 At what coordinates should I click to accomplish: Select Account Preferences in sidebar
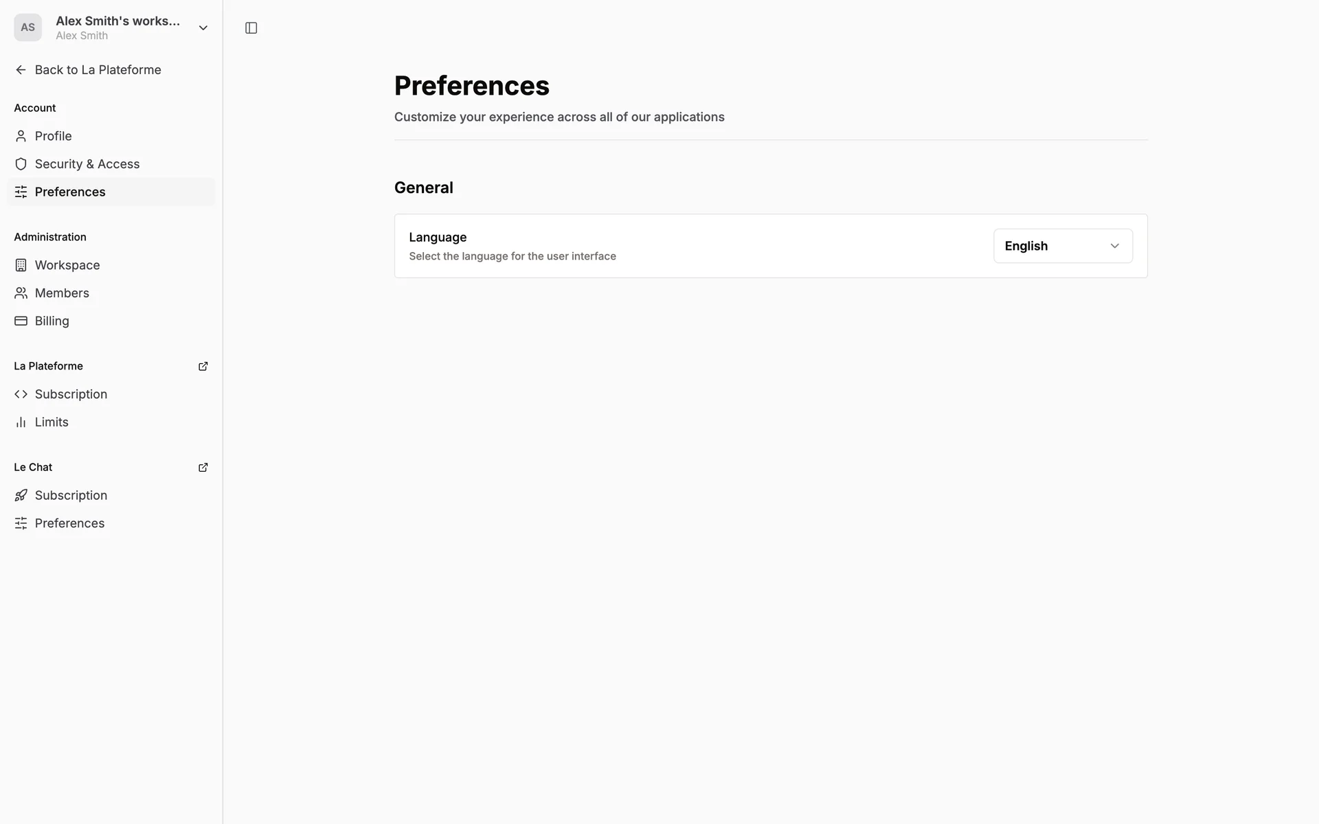pos(70,192)
